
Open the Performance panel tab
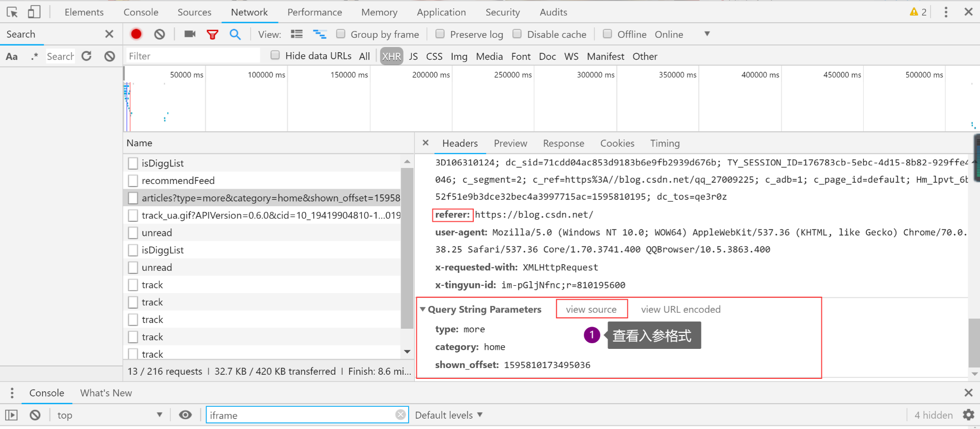315,12
